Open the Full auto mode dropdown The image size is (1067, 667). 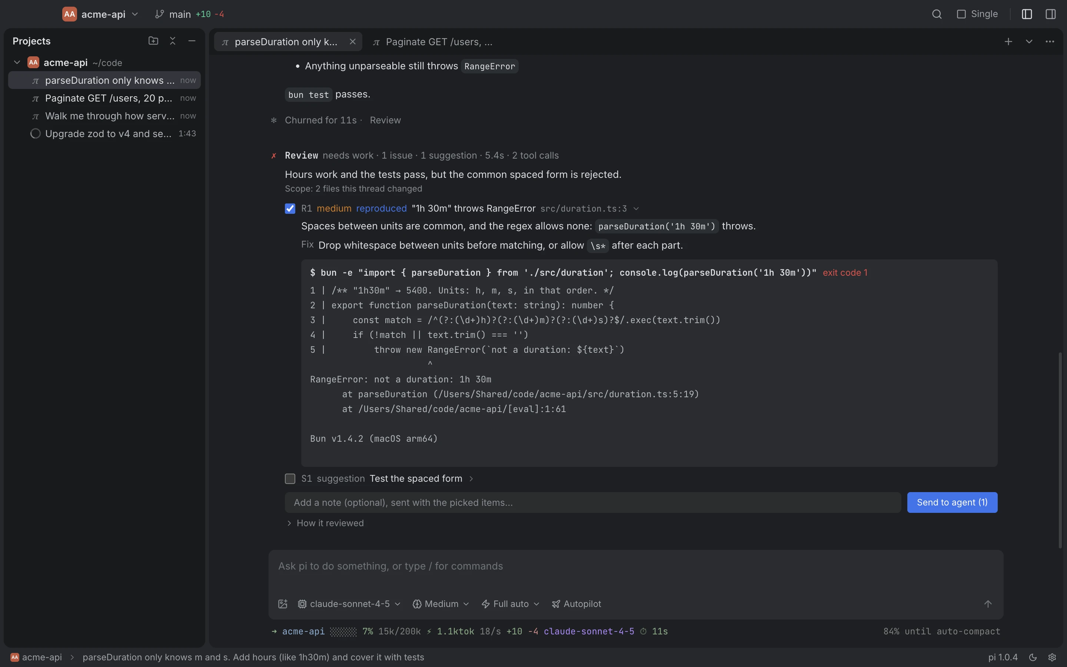[510, 604]
